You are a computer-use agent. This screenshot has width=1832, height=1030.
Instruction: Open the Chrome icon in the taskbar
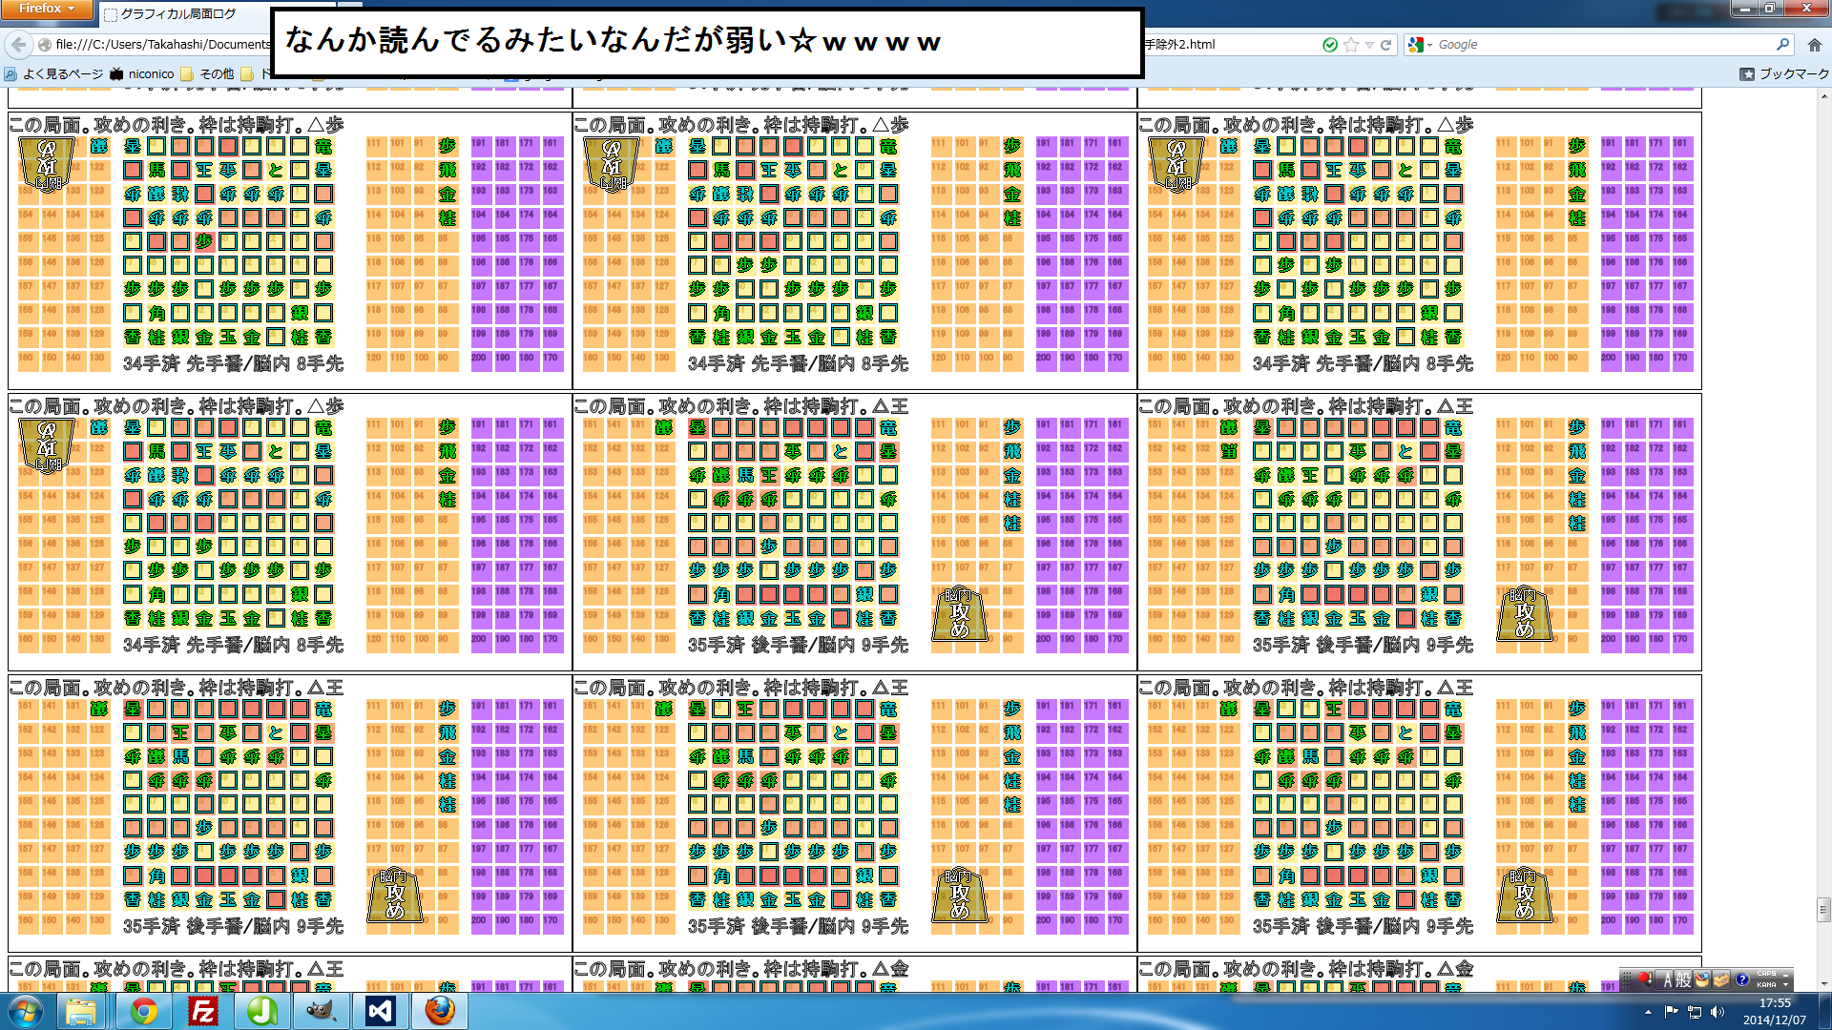click(x=144, y=1010)
